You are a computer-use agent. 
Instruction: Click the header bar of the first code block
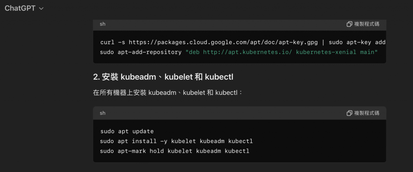click(222, 24)
